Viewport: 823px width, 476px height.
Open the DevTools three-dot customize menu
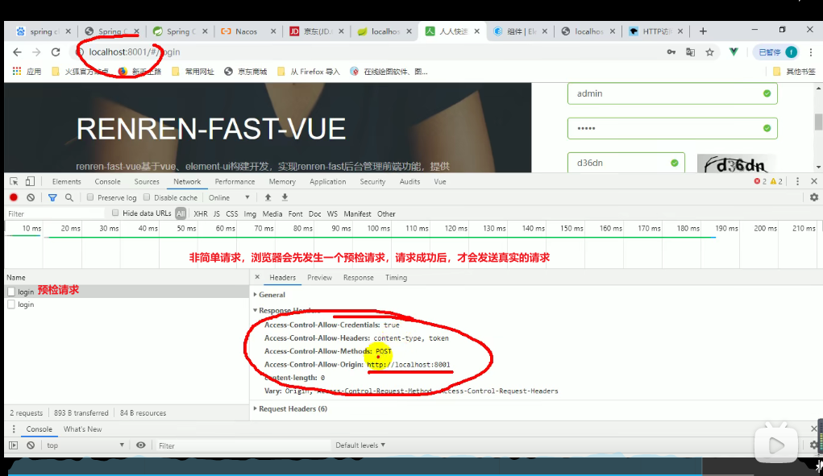(x=797, y=181)
